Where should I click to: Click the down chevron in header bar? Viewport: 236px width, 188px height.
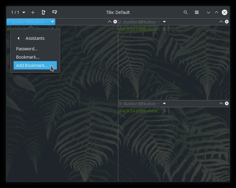[208, 12]
